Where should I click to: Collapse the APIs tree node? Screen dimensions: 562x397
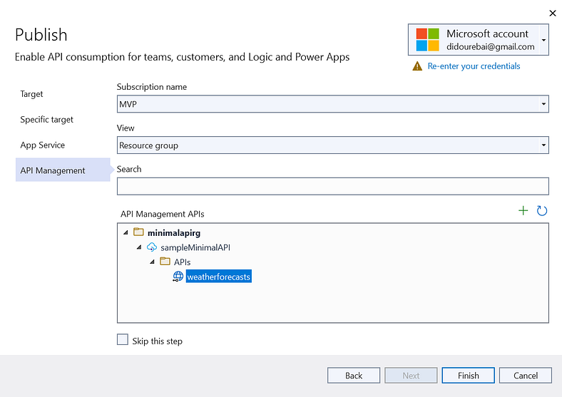(x=152, y=262)
